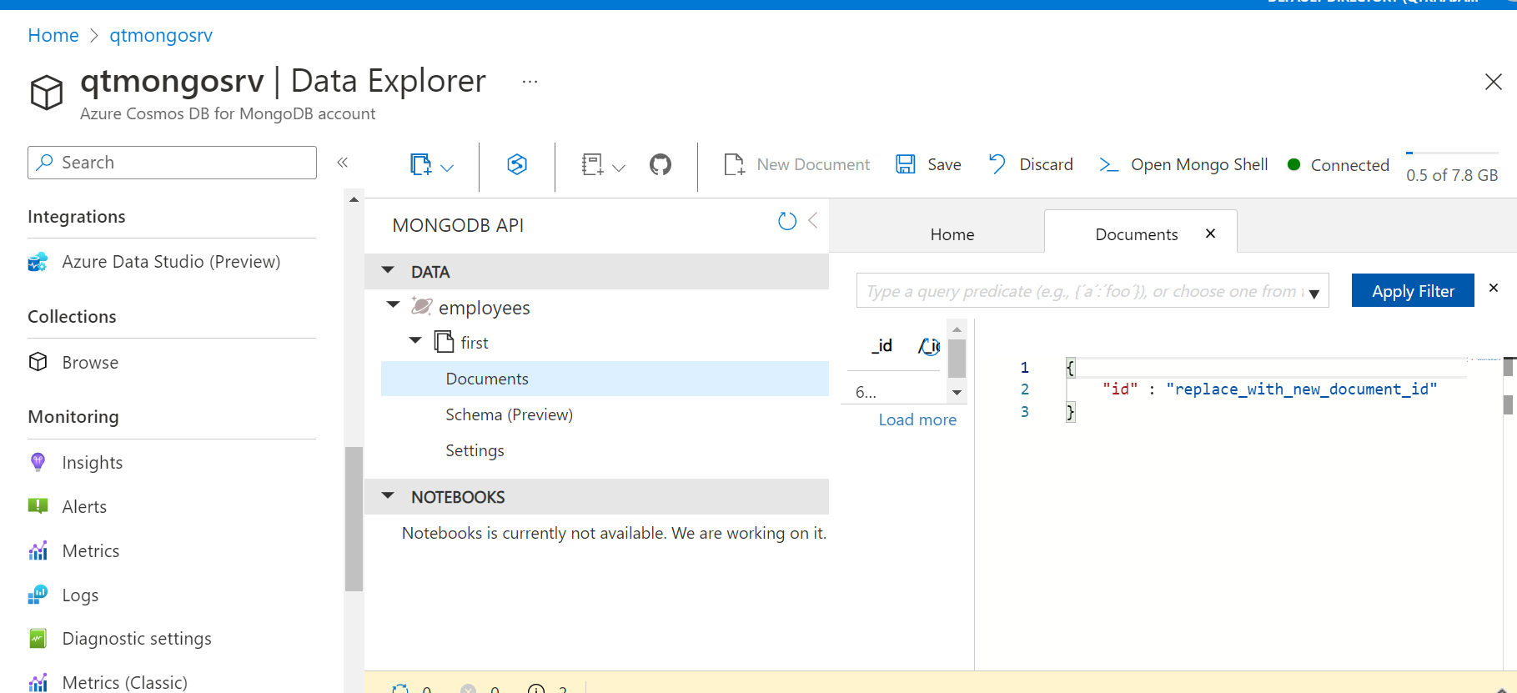Click the Synapse Link toolbar icon
The height and width of the screenshot is (693, 1517).
[x=517, y=164]
